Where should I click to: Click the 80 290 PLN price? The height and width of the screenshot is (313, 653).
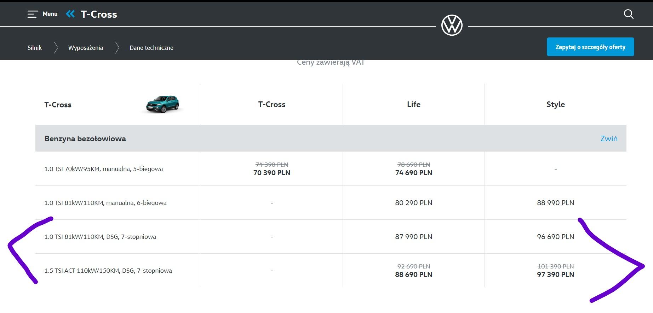414,203
